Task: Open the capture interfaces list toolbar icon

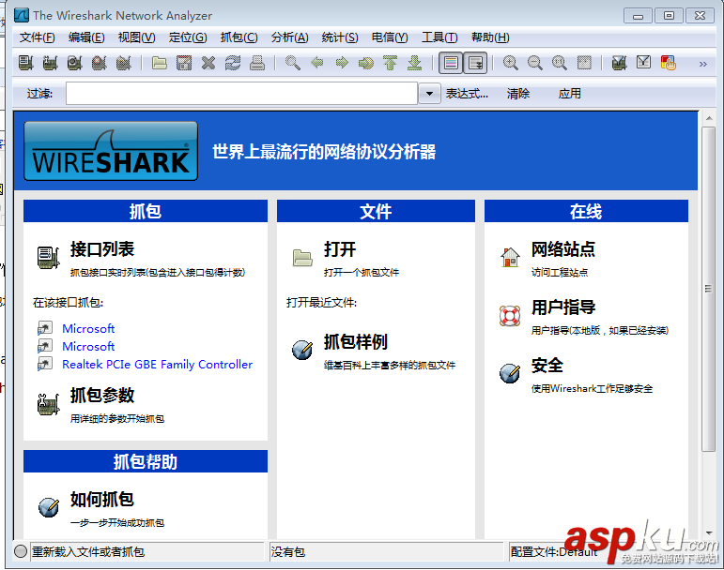Action: point(26,62)
